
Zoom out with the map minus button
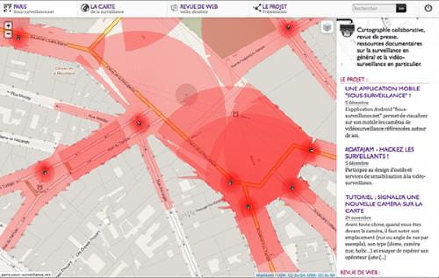click(x=8, y=33)
